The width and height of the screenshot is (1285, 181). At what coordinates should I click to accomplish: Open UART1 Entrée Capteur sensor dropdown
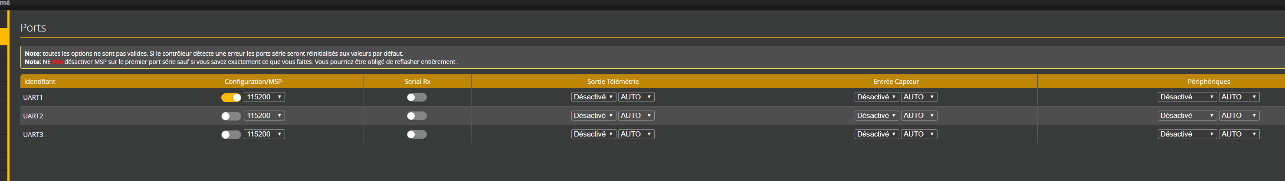(876, 97)
